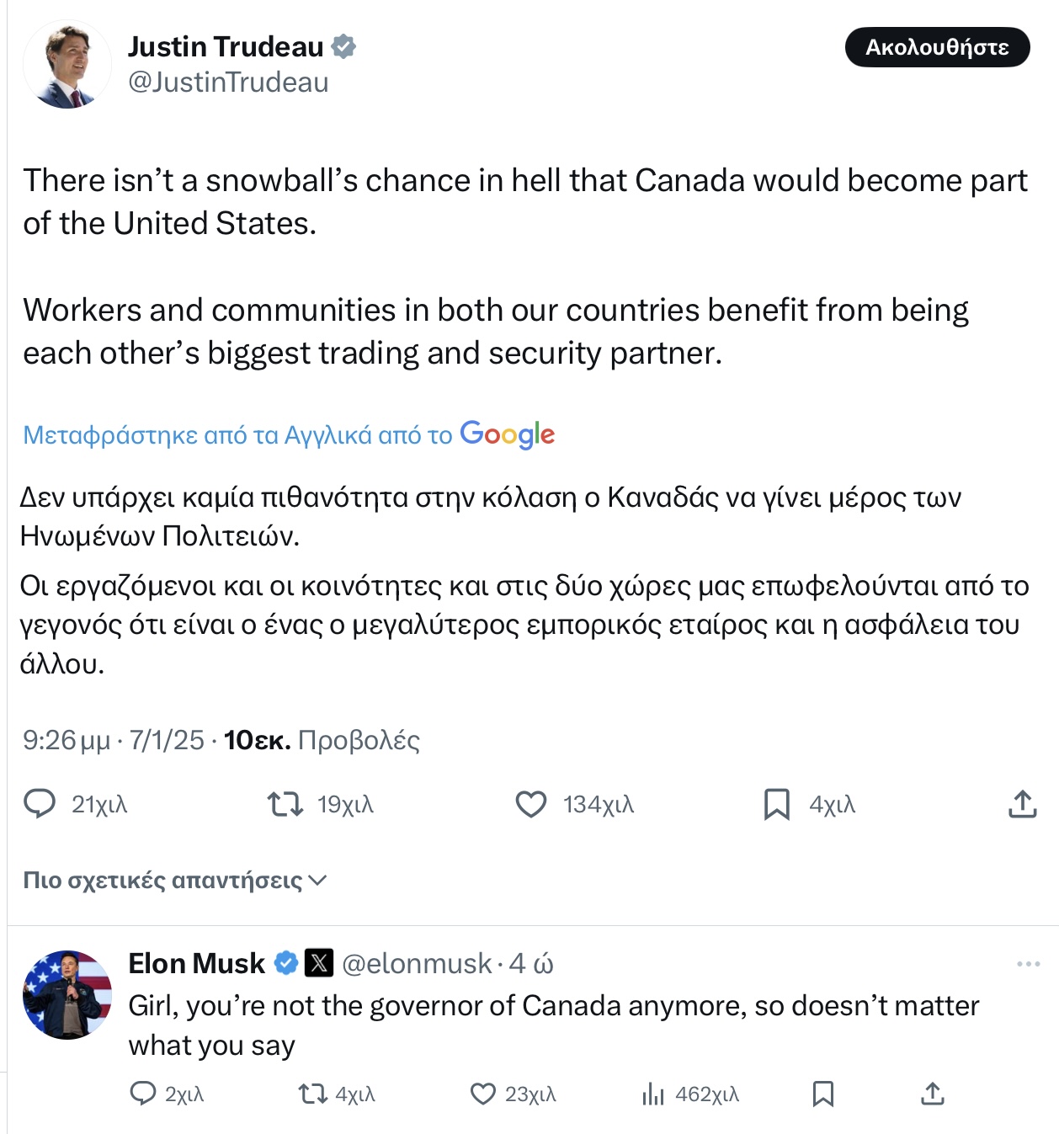
Task: Bookmark Elon Musk's reply
Action: pyautogui.click(x=822, y=1094)
